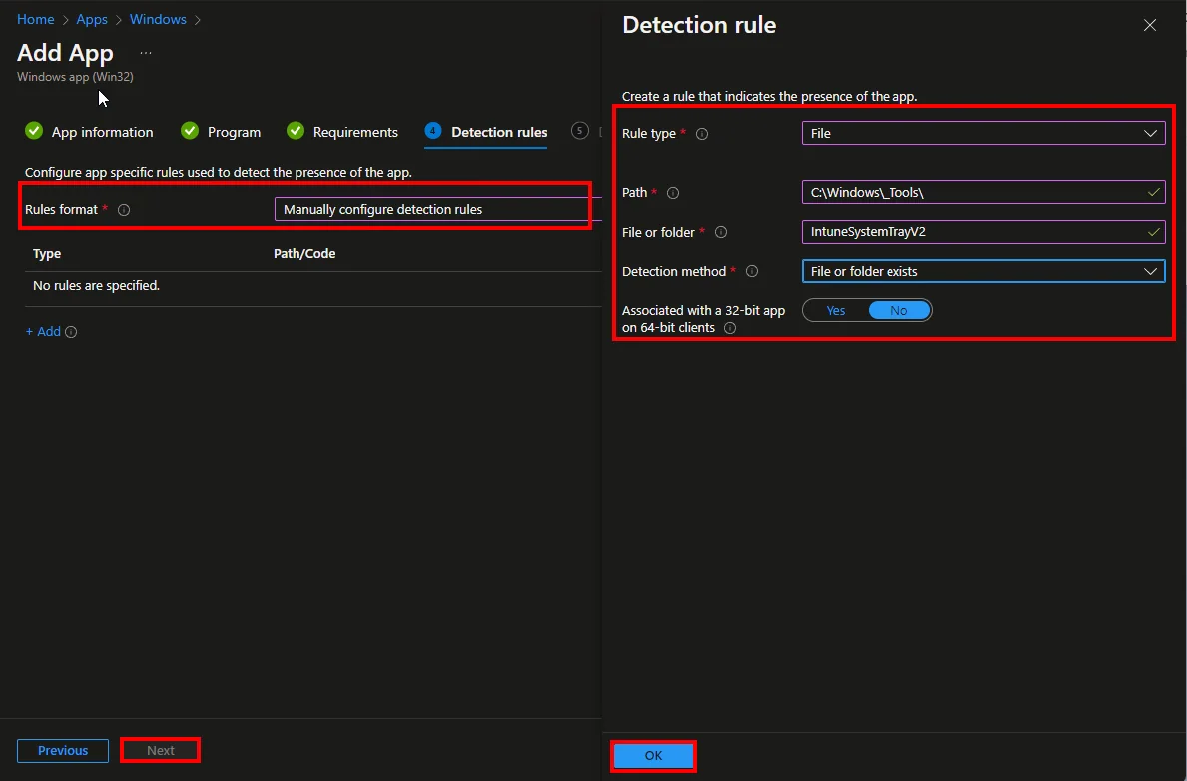Click info icon beside File or folder

pos(721,233)
